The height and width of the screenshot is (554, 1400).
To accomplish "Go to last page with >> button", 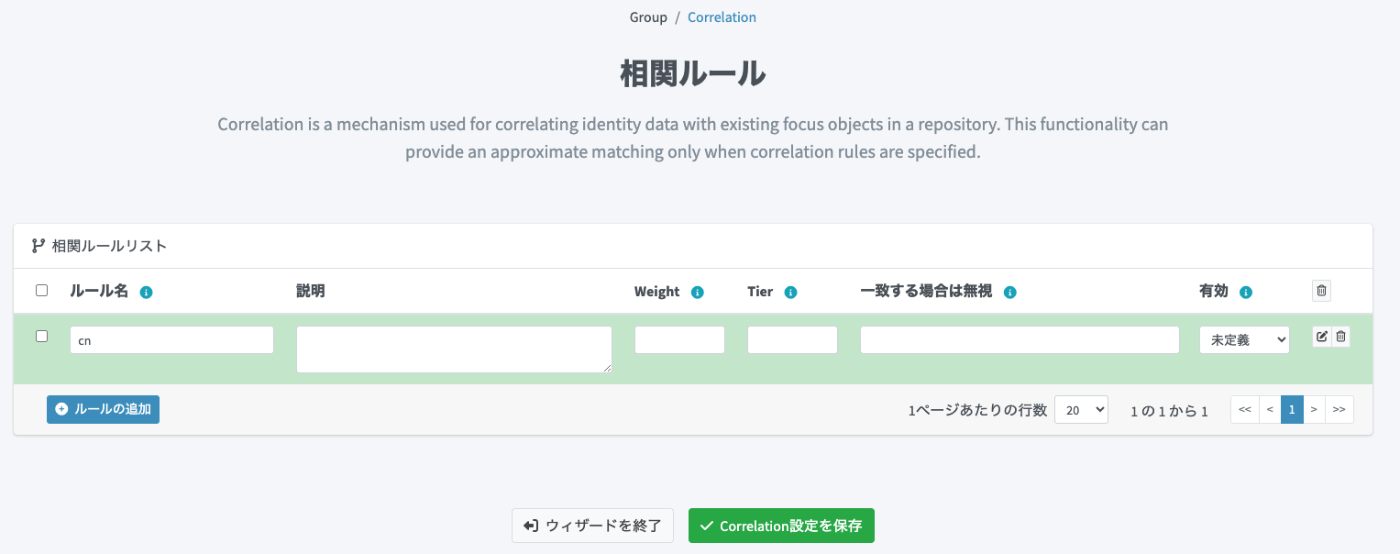I will [x=1339, y=410].
